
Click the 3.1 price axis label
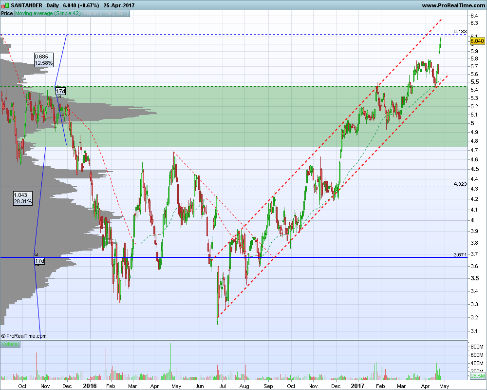474,331
